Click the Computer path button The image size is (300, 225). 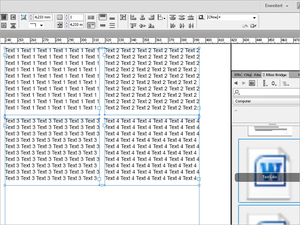click(x=266, y=101)
